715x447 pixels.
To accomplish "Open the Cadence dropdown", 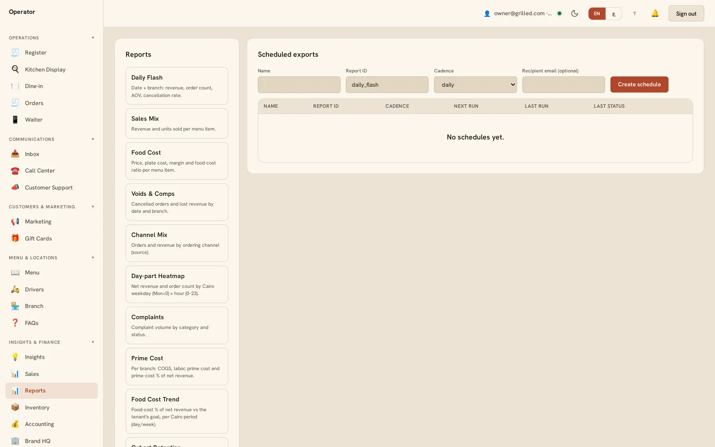I will (x=475, y=84).
